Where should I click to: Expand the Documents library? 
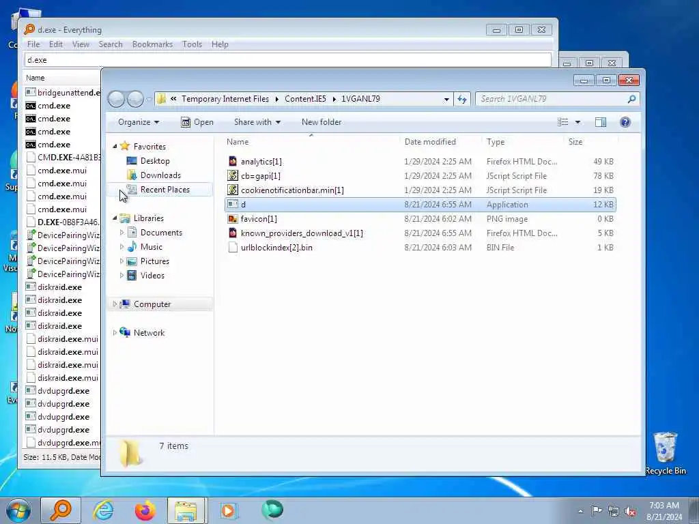pyautogui.click(x=122, y=232)
